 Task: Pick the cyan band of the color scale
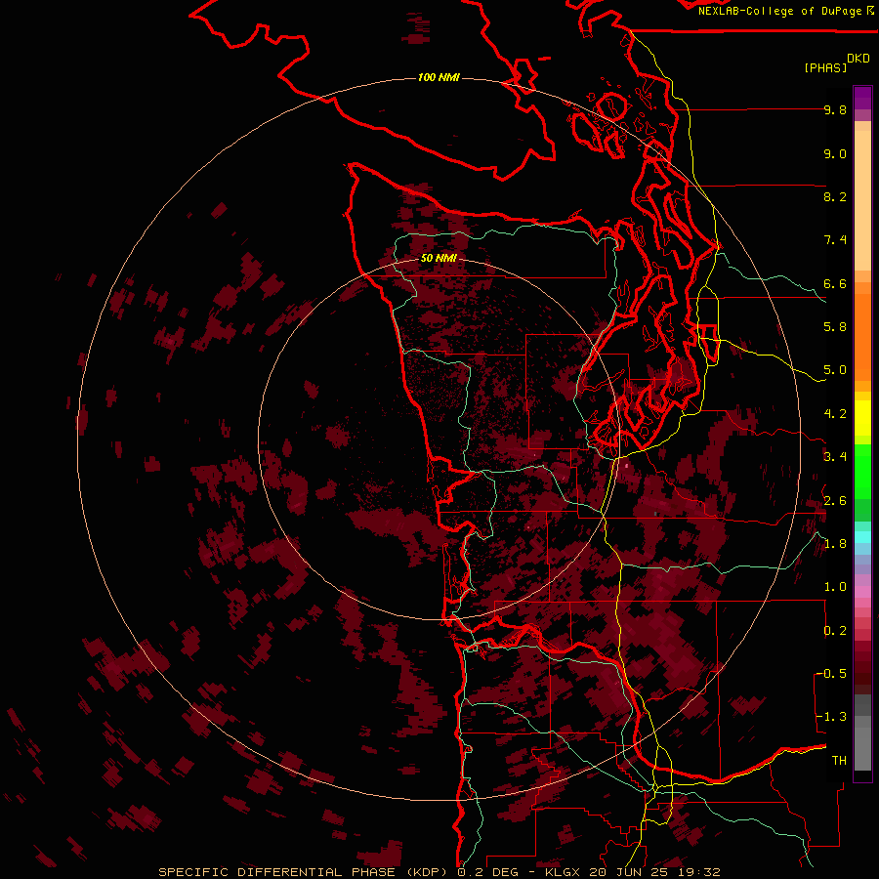tap(862, 536)
